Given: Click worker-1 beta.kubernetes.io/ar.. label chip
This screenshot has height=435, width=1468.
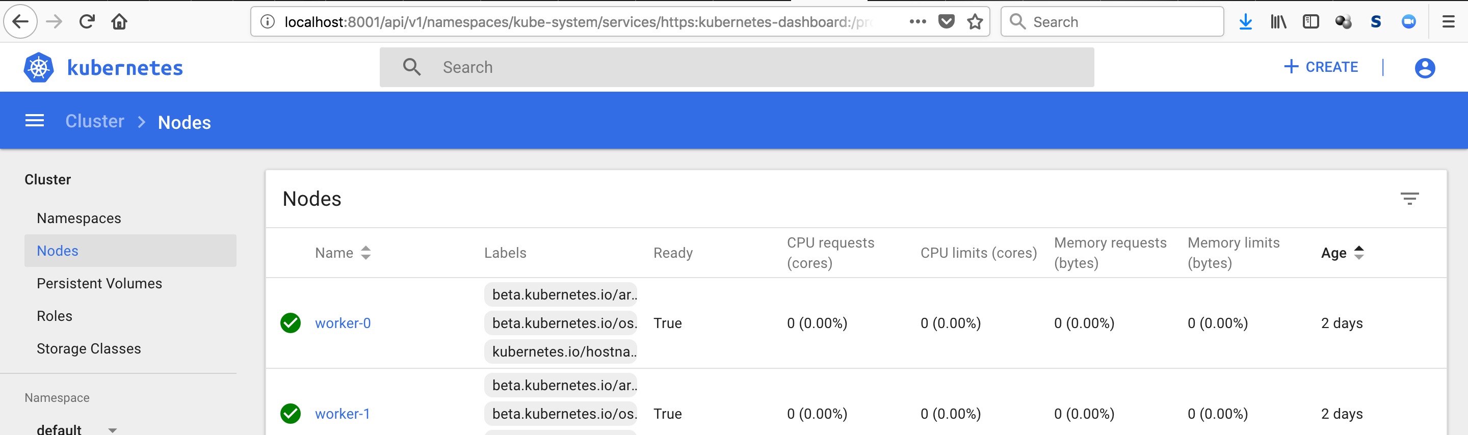Looking at the screenshot, I should [x=561, y=385].
